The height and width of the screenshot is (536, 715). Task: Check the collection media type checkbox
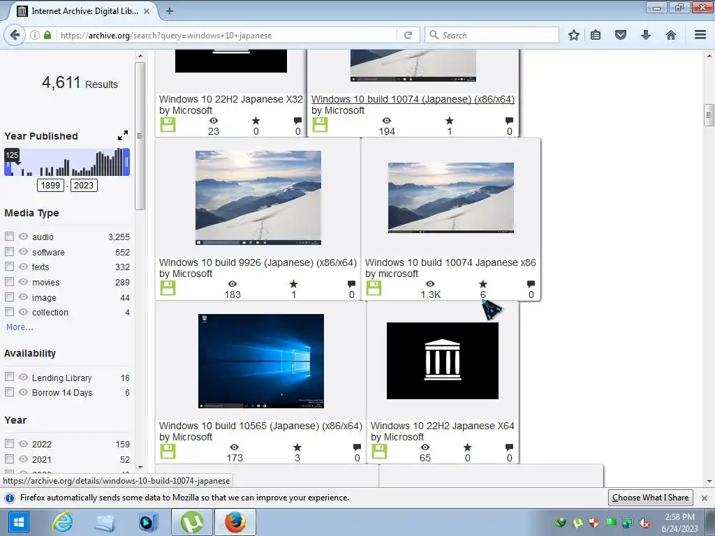coord(9,312)
